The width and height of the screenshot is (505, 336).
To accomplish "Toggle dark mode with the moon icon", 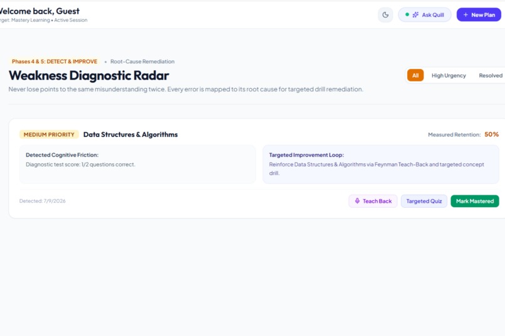I will [x=385, y=15].
